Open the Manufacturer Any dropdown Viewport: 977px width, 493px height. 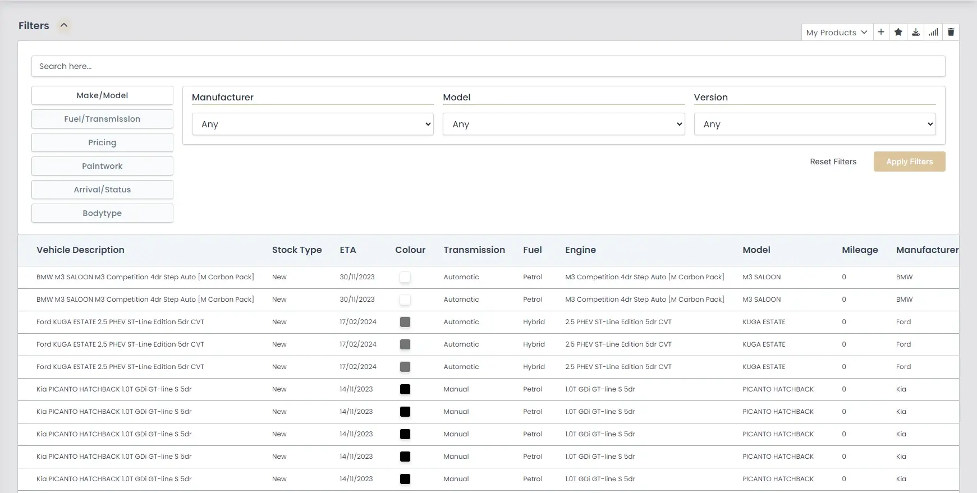[x=313, y=124]
